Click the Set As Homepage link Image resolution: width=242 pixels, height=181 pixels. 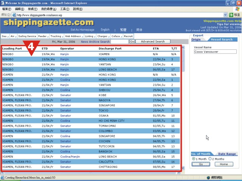(x=82, y=30)
